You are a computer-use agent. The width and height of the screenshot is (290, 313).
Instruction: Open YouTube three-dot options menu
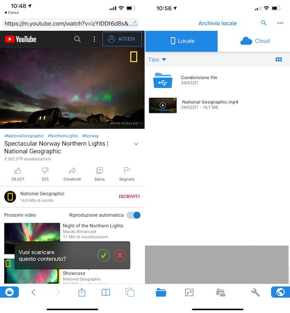point(94,39)
